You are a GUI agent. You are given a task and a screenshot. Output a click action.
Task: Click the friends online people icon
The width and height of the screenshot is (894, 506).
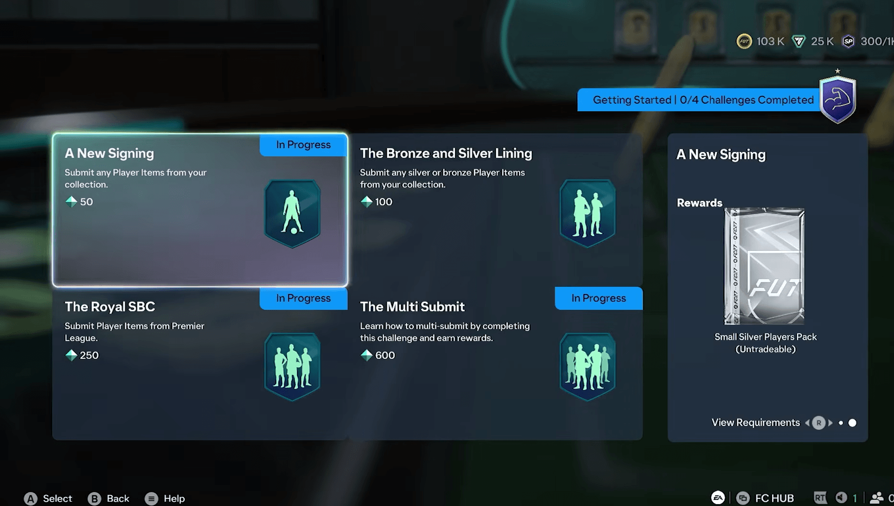point(877,498)
